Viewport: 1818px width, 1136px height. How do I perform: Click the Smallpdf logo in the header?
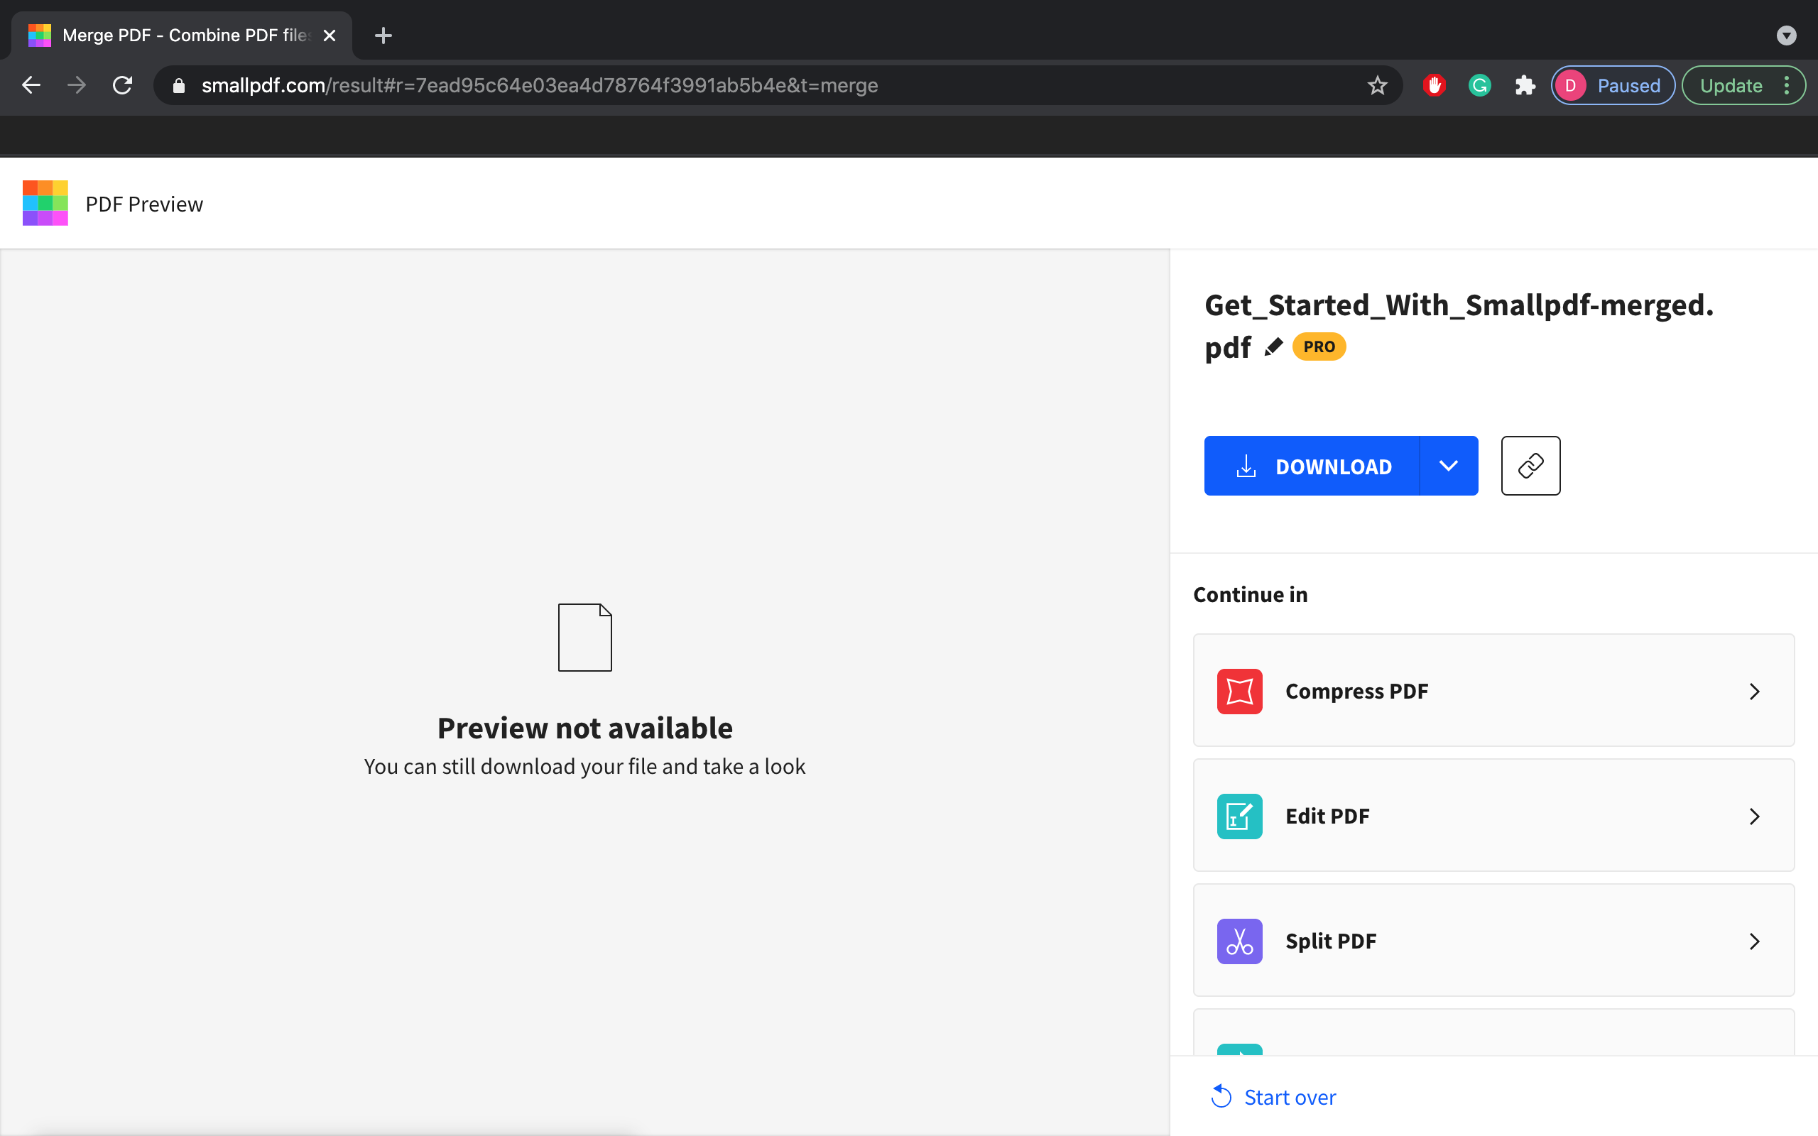45,203
